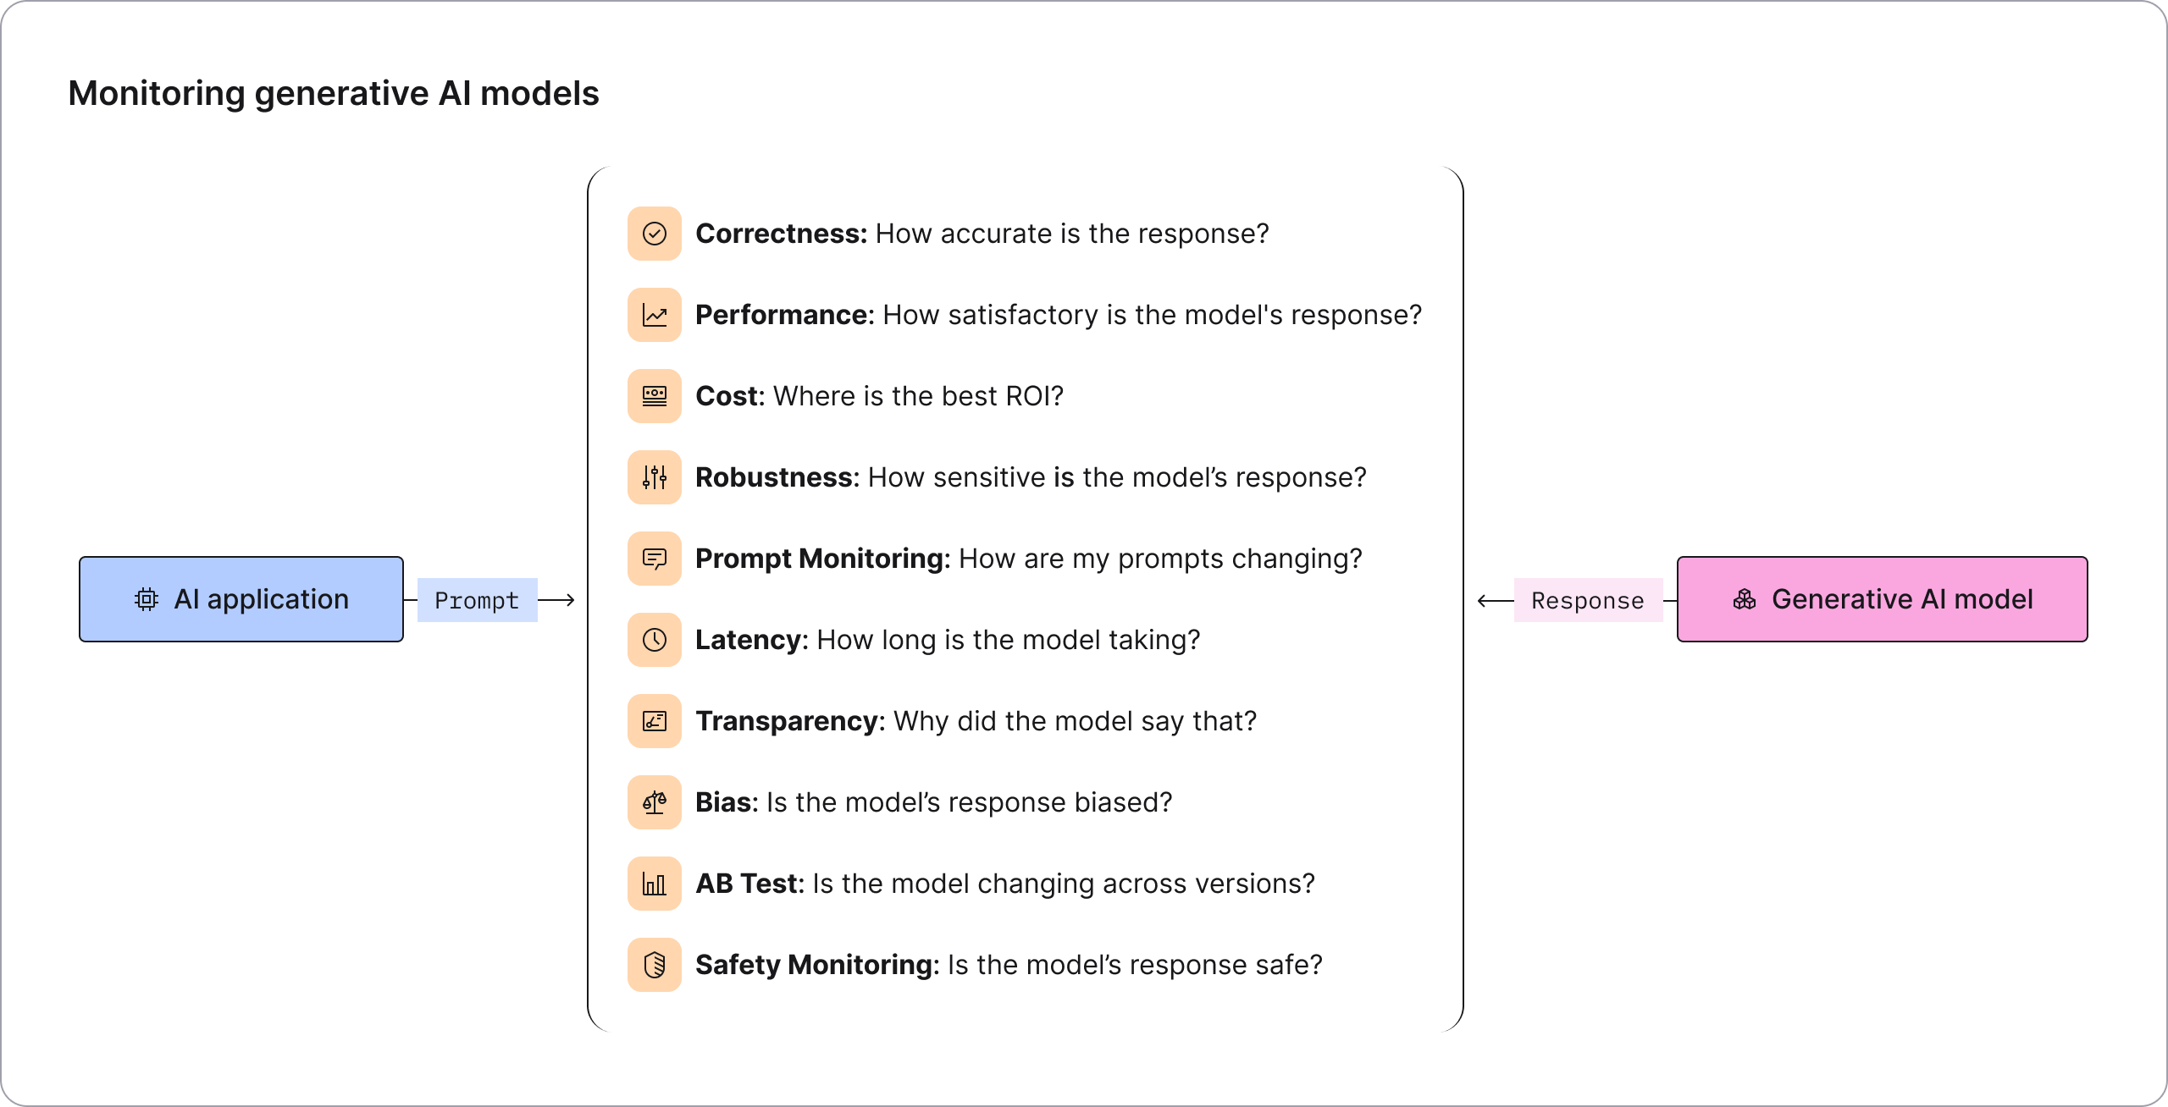Click the Transparency icon
The width and height of the screenshot is (2168, 1107).
coord(655,721)
